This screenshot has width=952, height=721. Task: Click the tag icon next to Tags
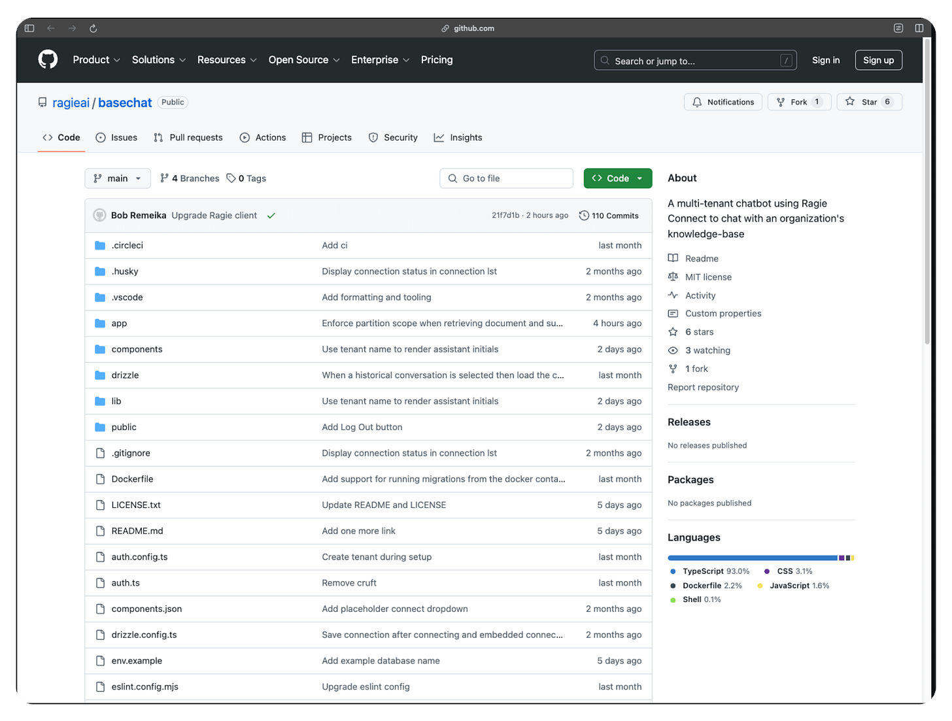click(x=231, y=178)
